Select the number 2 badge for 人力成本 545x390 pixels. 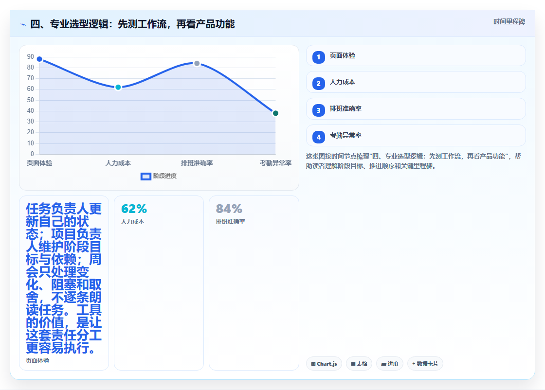[x=318, y=84]
